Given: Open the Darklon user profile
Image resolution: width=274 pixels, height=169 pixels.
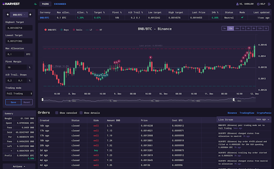Looking at the screenshot, I should coord(245,4).
